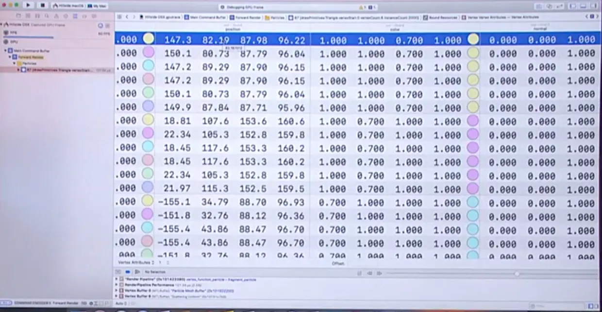Open the Project navigator icon

[x=18, y=16]
